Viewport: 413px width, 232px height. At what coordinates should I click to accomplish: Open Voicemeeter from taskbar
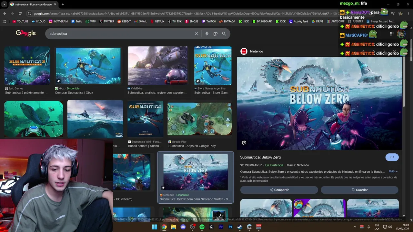pos(258,227)
